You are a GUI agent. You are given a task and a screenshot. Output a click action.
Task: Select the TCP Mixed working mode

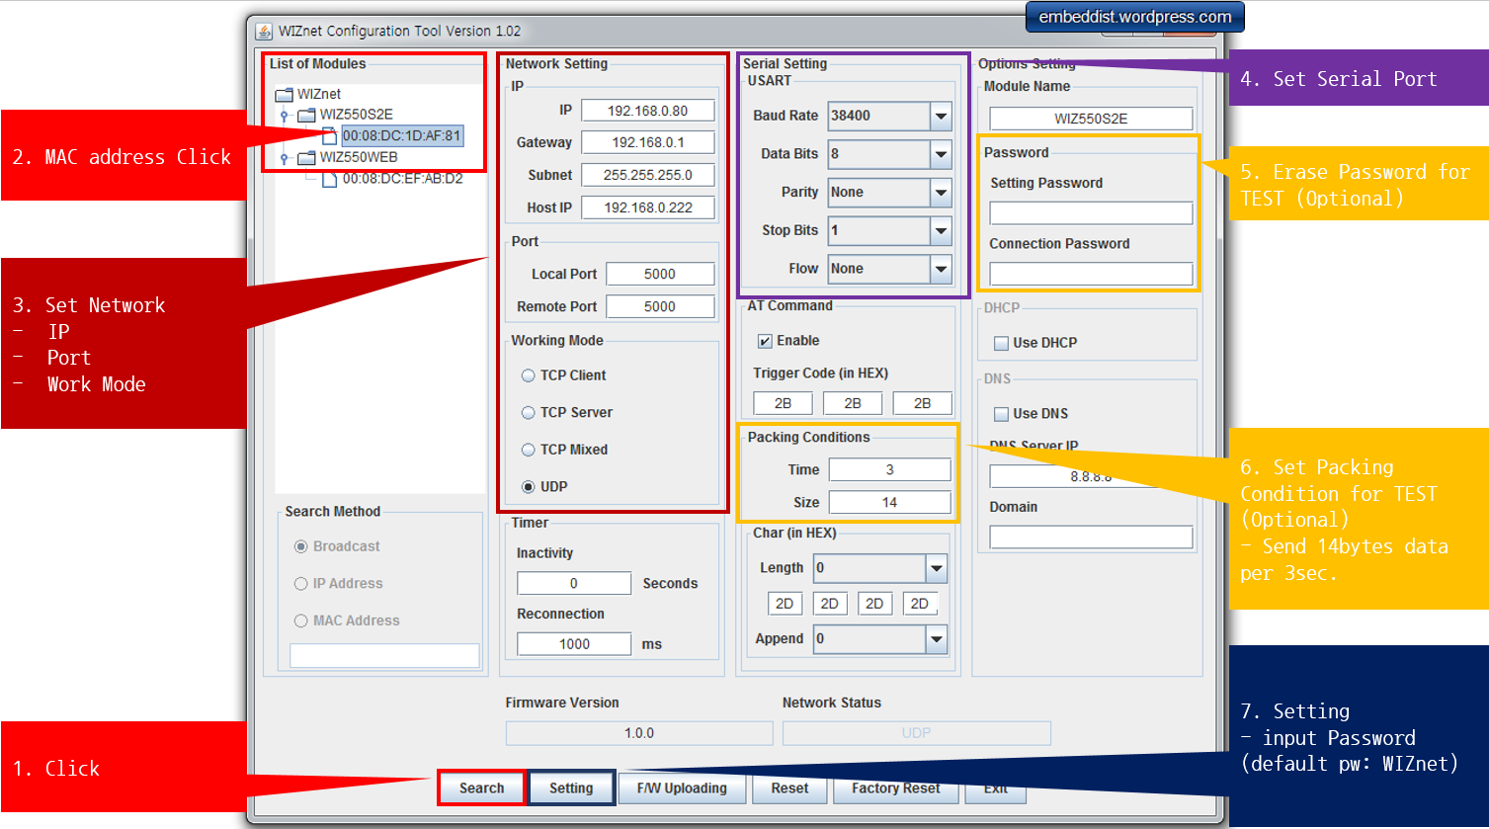click(x=529, y=450)
